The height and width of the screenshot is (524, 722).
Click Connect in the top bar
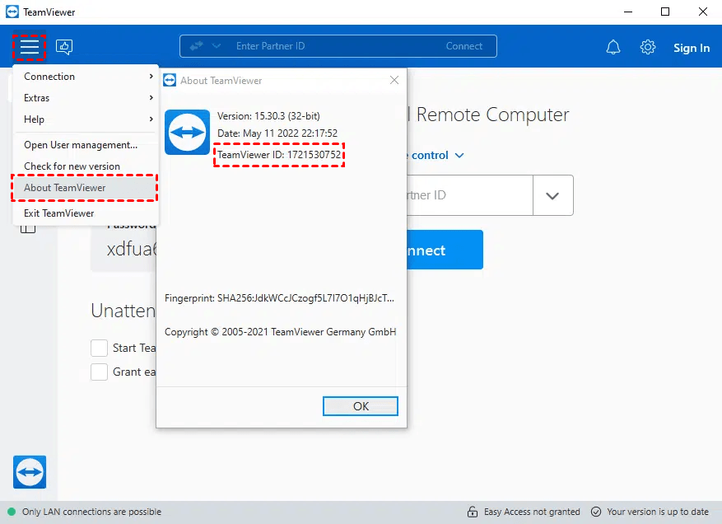(x=463, y=46)
